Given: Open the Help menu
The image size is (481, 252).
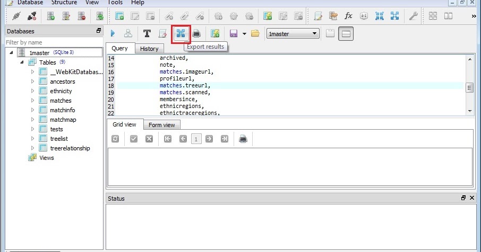Looking at the screenshot, I should (x=138, y=3).
